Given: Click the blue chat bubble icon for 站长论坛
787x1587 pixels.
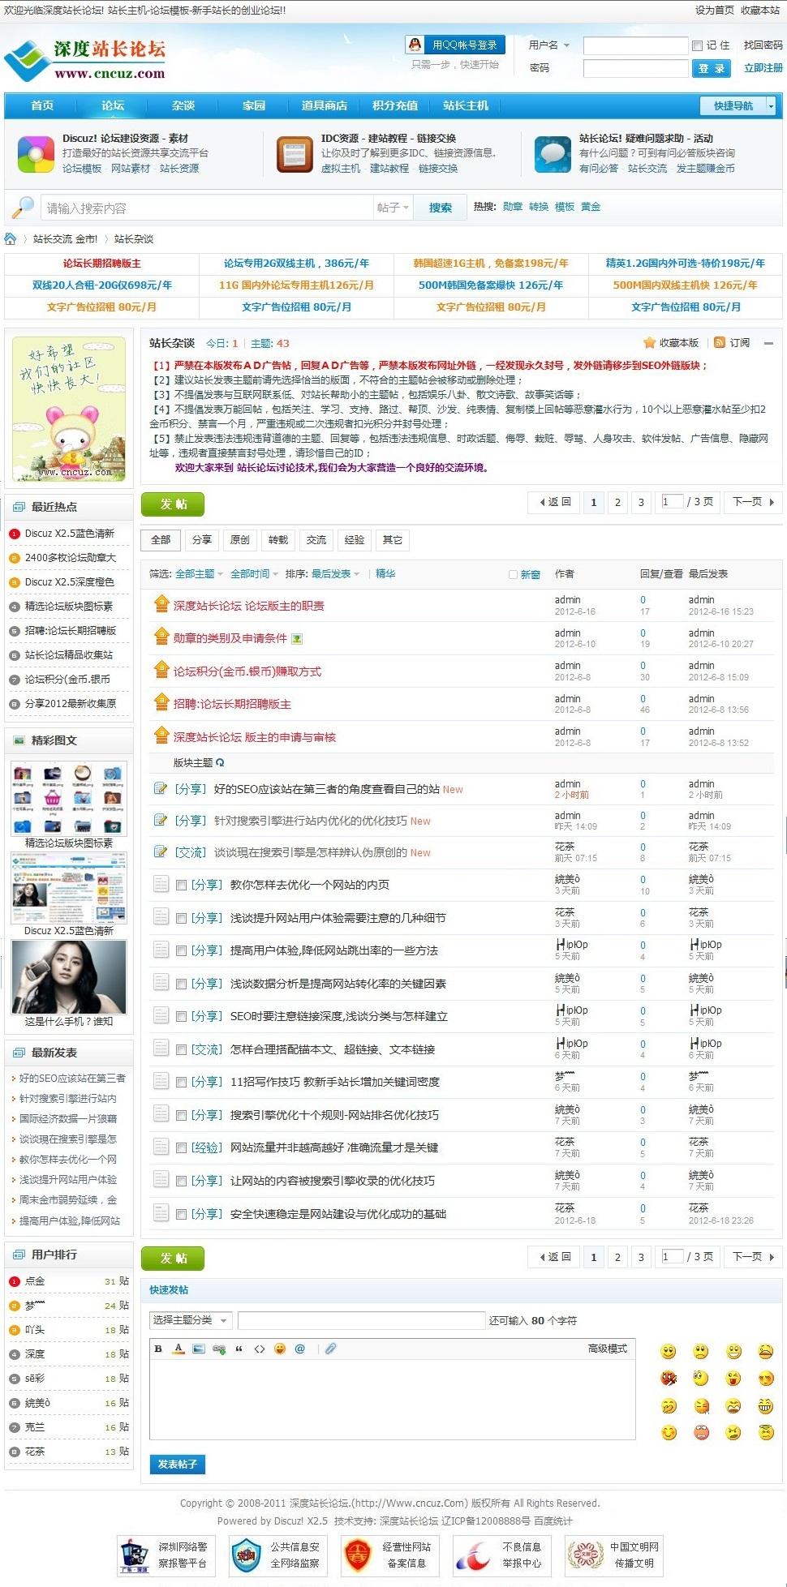Looking at the screenshot, I should (553, 154).
